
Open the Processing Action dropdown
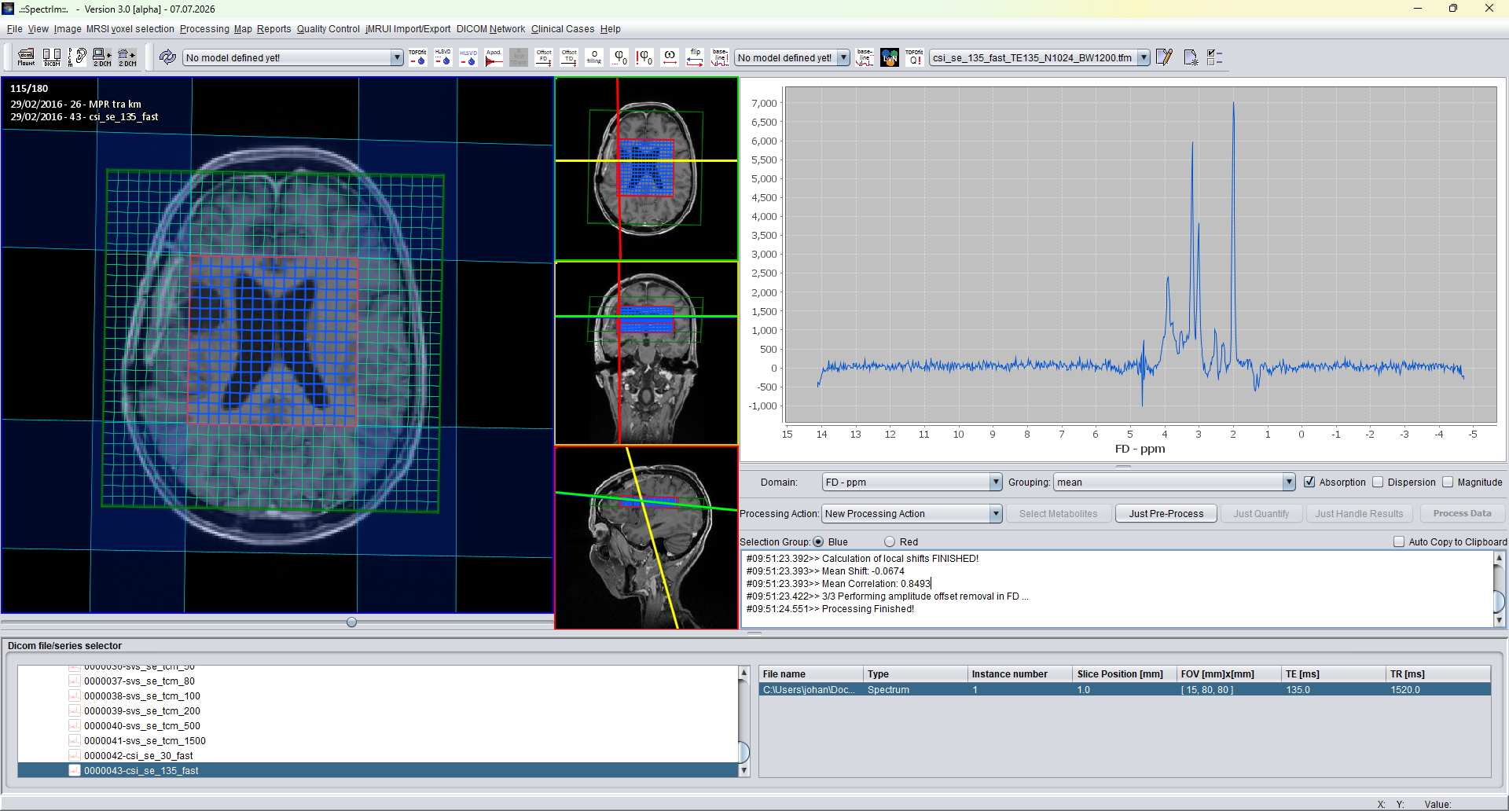click(912, 513)
